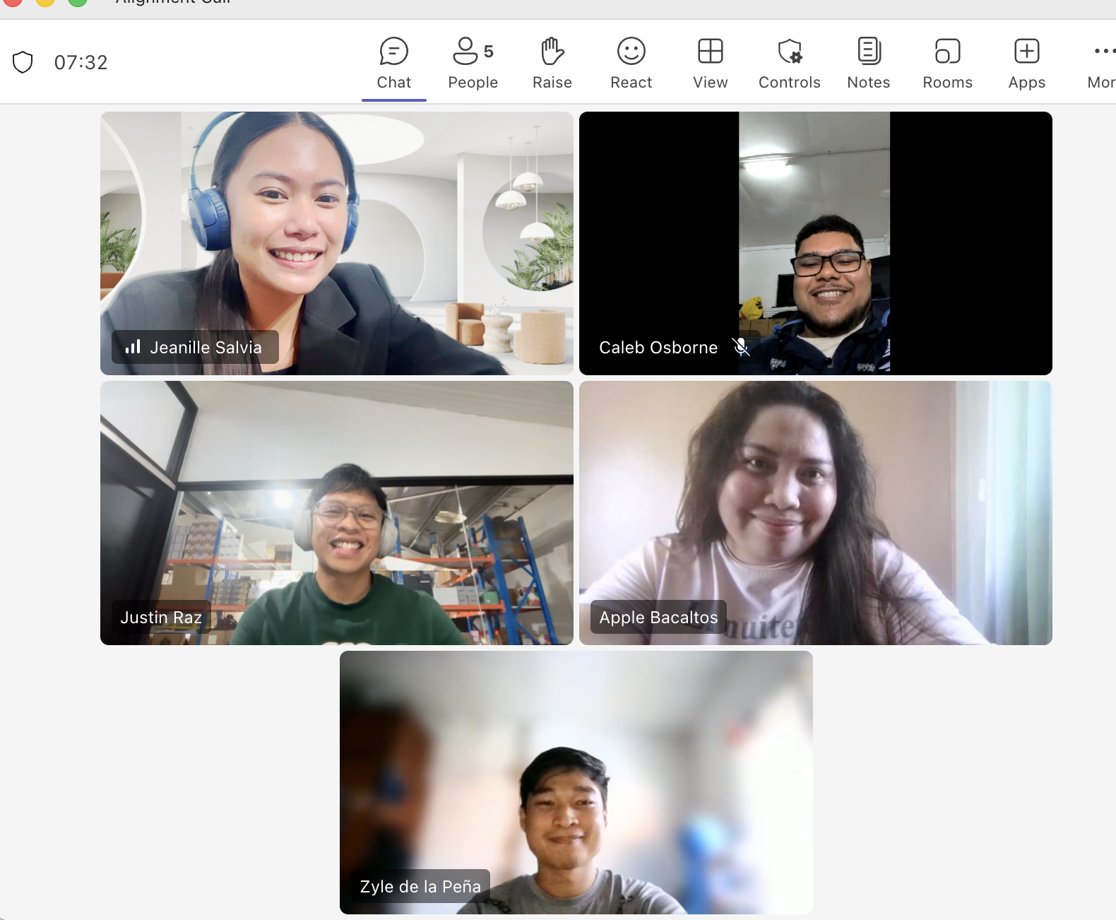Open meeting Notes

pos(869,64)
